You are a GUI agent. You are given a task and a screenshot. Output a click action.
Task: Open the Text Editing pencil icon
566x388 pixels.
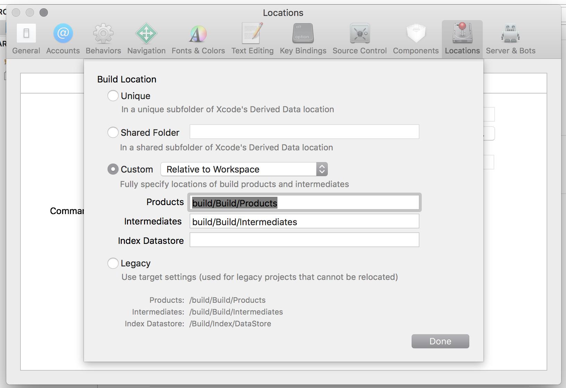point(252,33)
